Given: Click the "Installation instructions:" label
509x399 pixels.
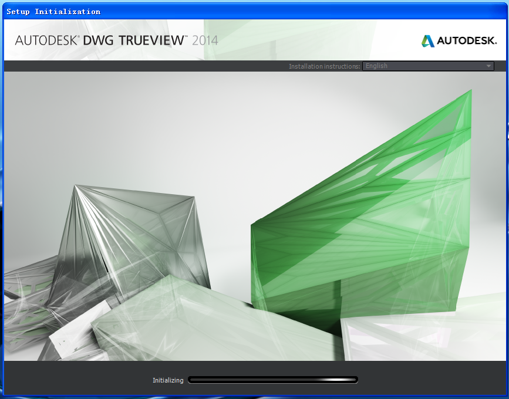Looking at the screenshot, I should [x=324, y=66].
